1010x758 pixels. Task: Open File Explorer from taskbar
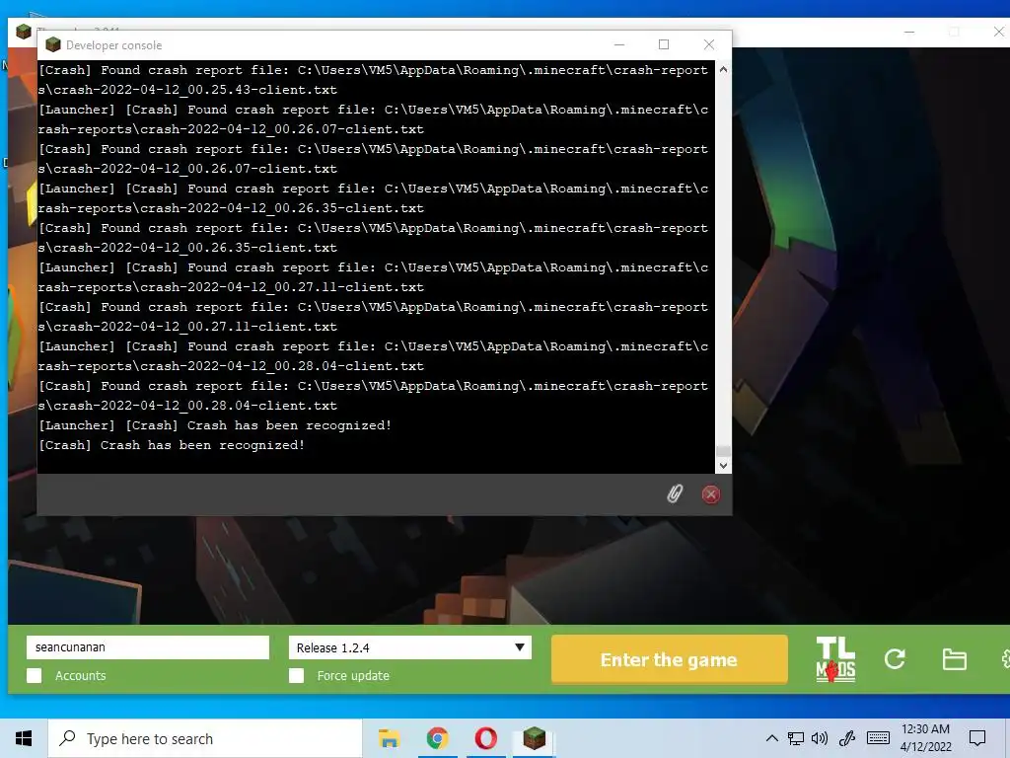coord(389,738)
